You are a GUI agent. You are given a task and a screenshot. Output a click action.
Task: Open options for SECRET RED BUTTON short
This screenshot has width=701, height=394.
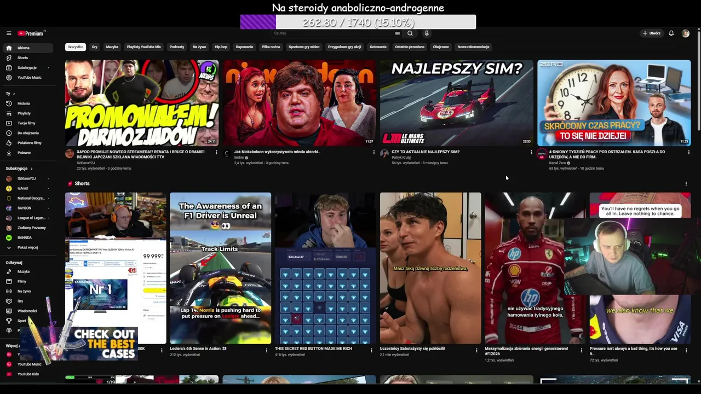pos(371,350)
